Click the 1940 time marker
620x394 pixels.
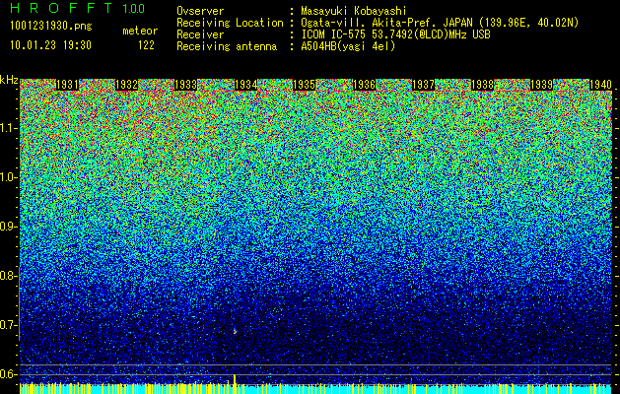click(x=601, y=85)
